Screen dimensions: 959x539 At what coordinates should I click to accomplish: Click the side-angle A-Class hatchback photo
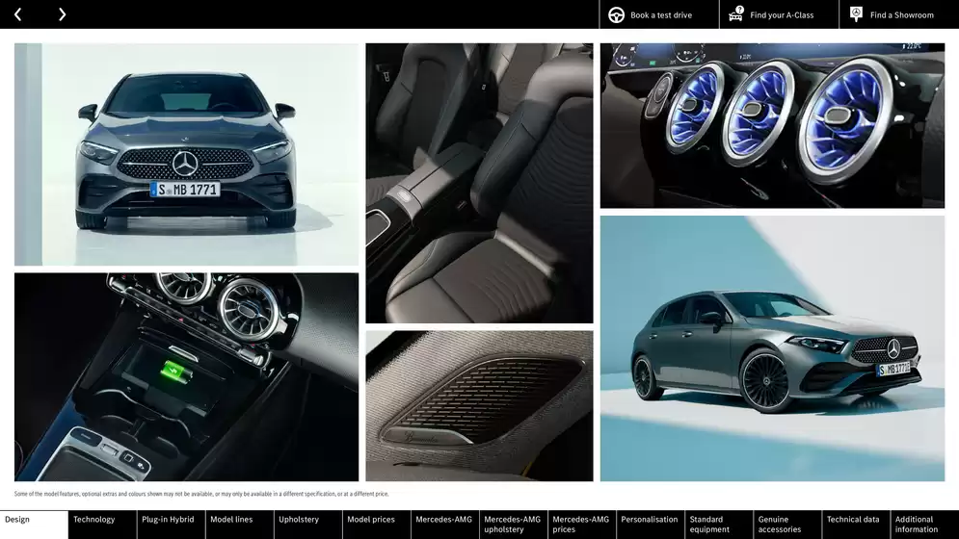coord(772,348)
